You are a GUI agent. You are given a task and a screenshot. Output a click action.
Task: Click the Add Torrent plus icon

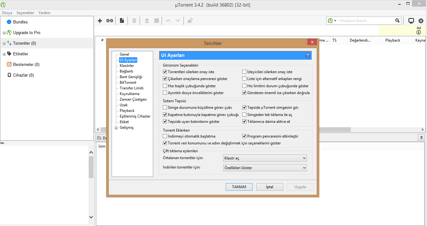click(100, 21)
